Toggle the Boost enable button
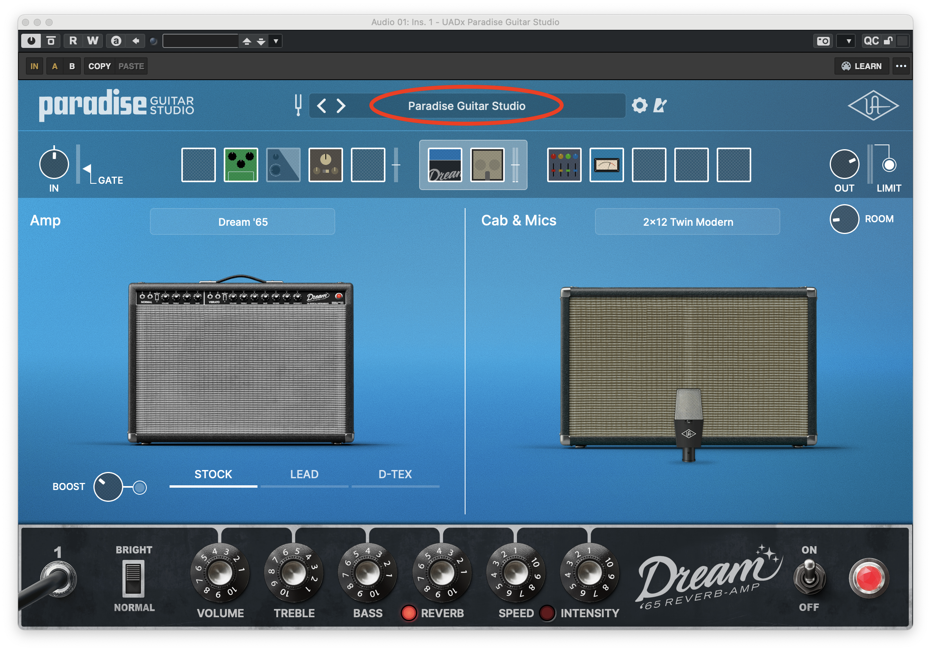The image size is (931, 651). (x=140, y=487)
